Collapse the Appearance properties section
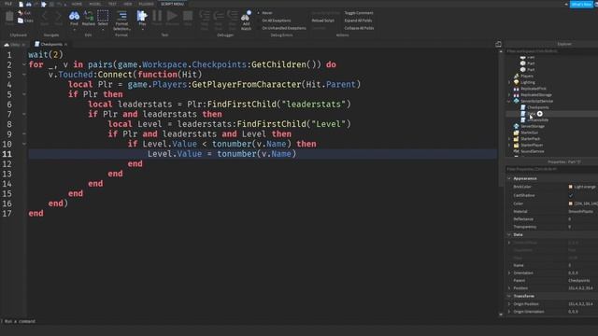Screen dimensions: 598x336 [509, 178]
